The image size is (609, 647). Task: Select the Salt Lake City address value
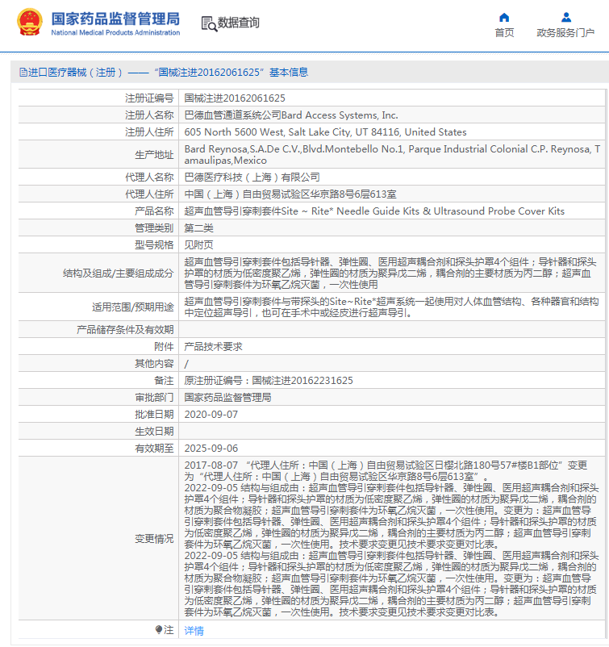tap(326, 132)
